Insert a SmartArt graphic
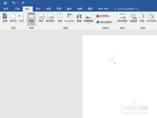Screen dimensions: 157x118 (x=69, y=18)
